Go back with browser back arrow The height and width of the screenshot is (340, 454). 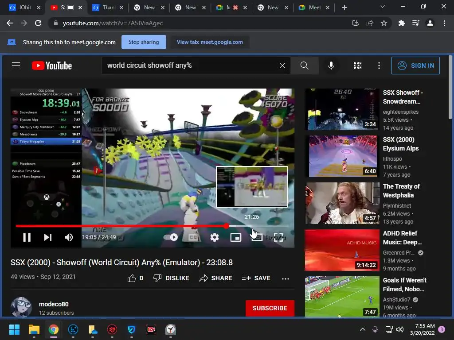(x=10, y=23)
